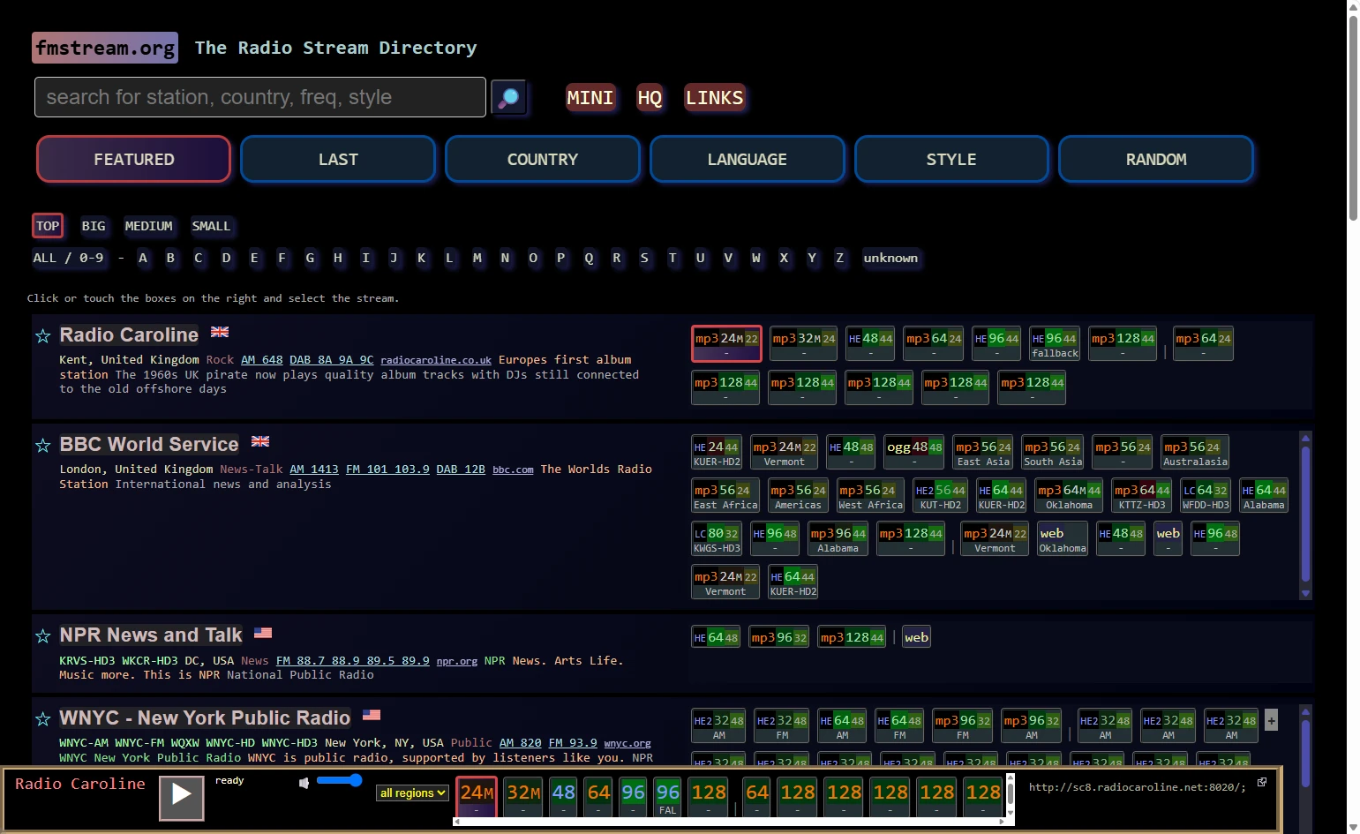Star the BBC World Service station
1360x834 pixels.
pyautogui.click(x=42, y=446)
